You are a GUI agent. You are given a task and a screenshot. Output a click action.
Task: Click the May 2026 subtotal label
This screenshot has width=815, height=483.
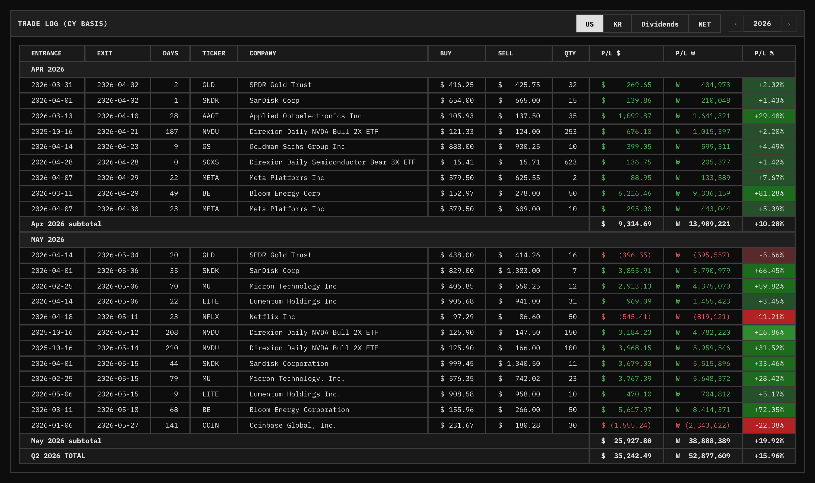[x=66, y=441]
